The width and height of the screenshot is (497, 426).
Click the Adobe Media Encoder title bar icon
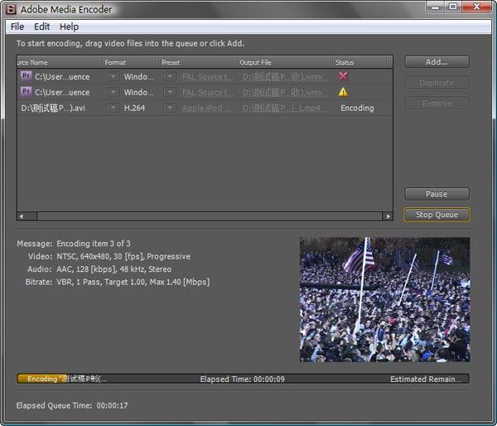point(10,9)
